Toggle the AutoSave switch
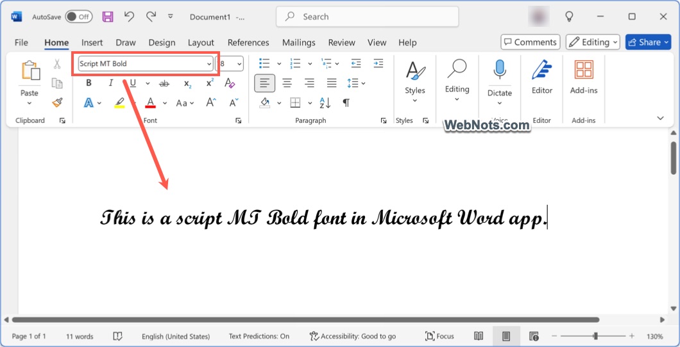680x347 pixels. coord(78,17)
